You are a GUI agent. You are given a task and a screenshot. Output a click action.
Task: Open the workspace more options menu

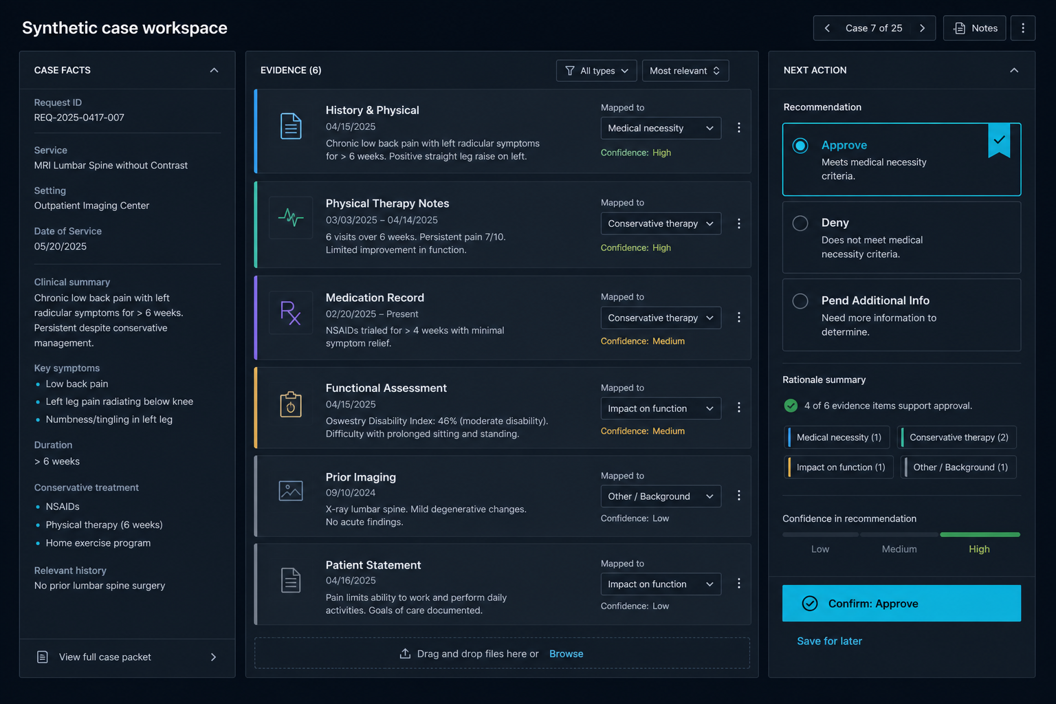(1023, 28)
